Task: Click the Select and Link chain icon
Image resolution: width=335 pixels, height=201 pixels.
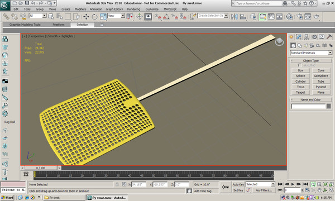Action: (x=6, y=16)
